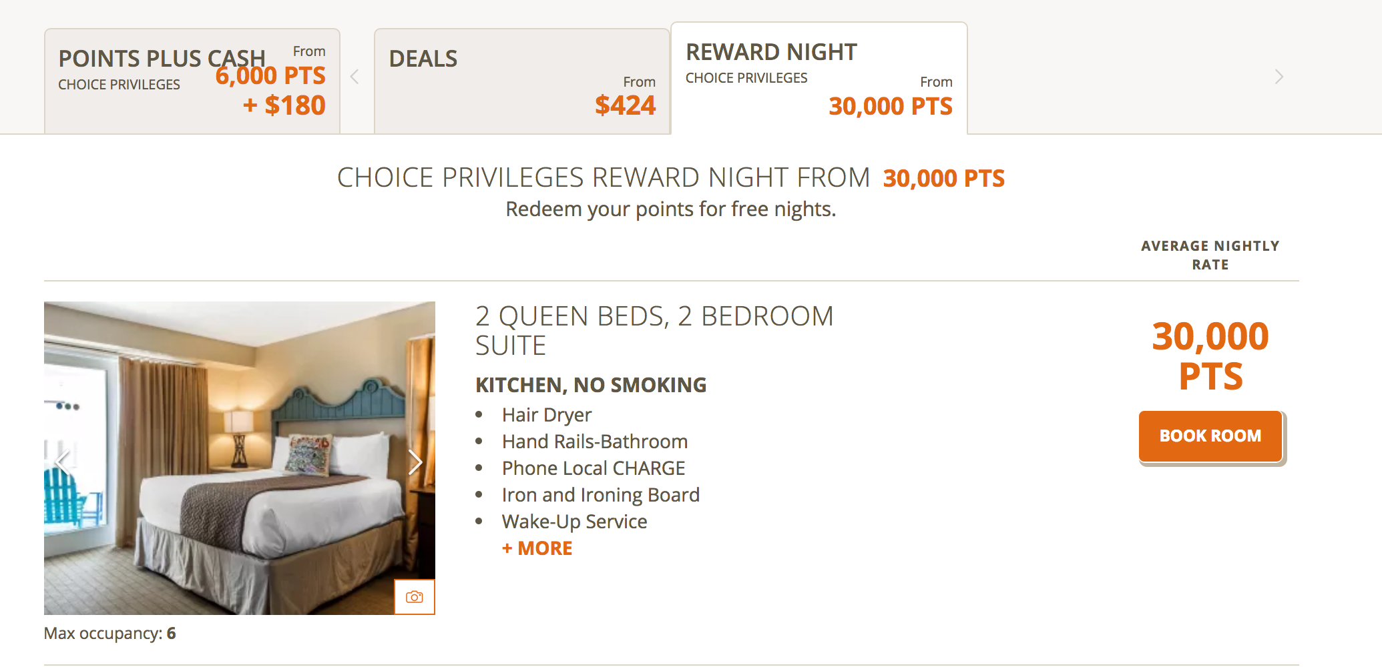
Task: Click the Reward Night 30,000 PTS heading
Action: pos(671,178)
